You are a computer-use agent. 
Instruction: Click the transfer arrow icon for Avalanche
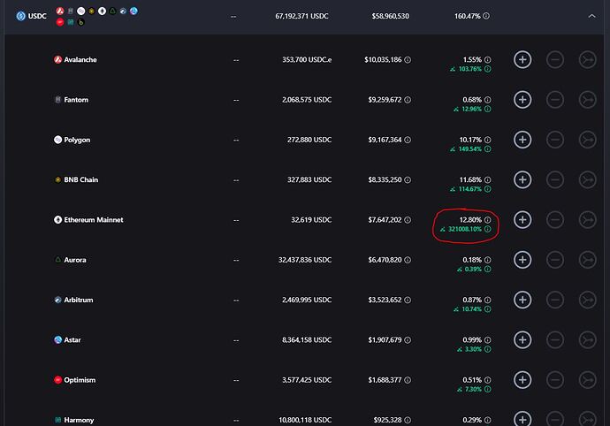click(587, 60)
